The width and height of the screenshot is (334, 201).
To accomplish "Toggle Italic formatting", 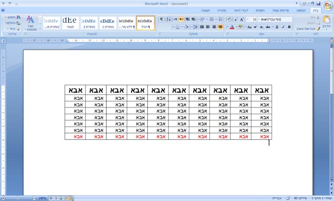I will coord(283,27).
